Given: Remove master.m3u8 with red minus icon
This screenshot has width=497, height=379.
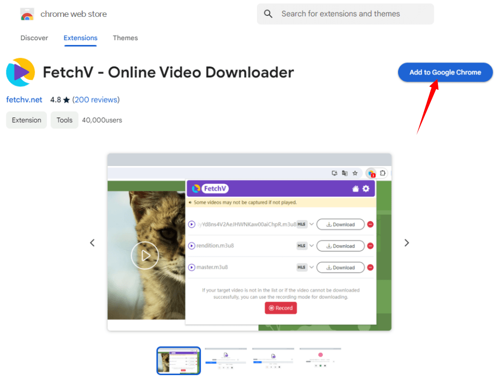Looking at the screenshot, I should [x=370, y=267].
